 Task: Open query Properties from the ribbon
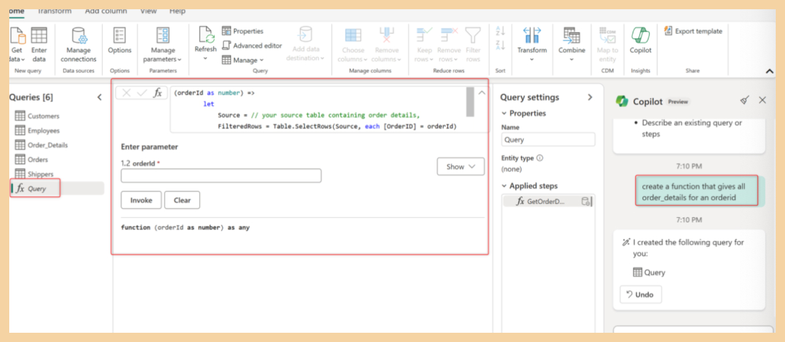[x=243, y=31]
